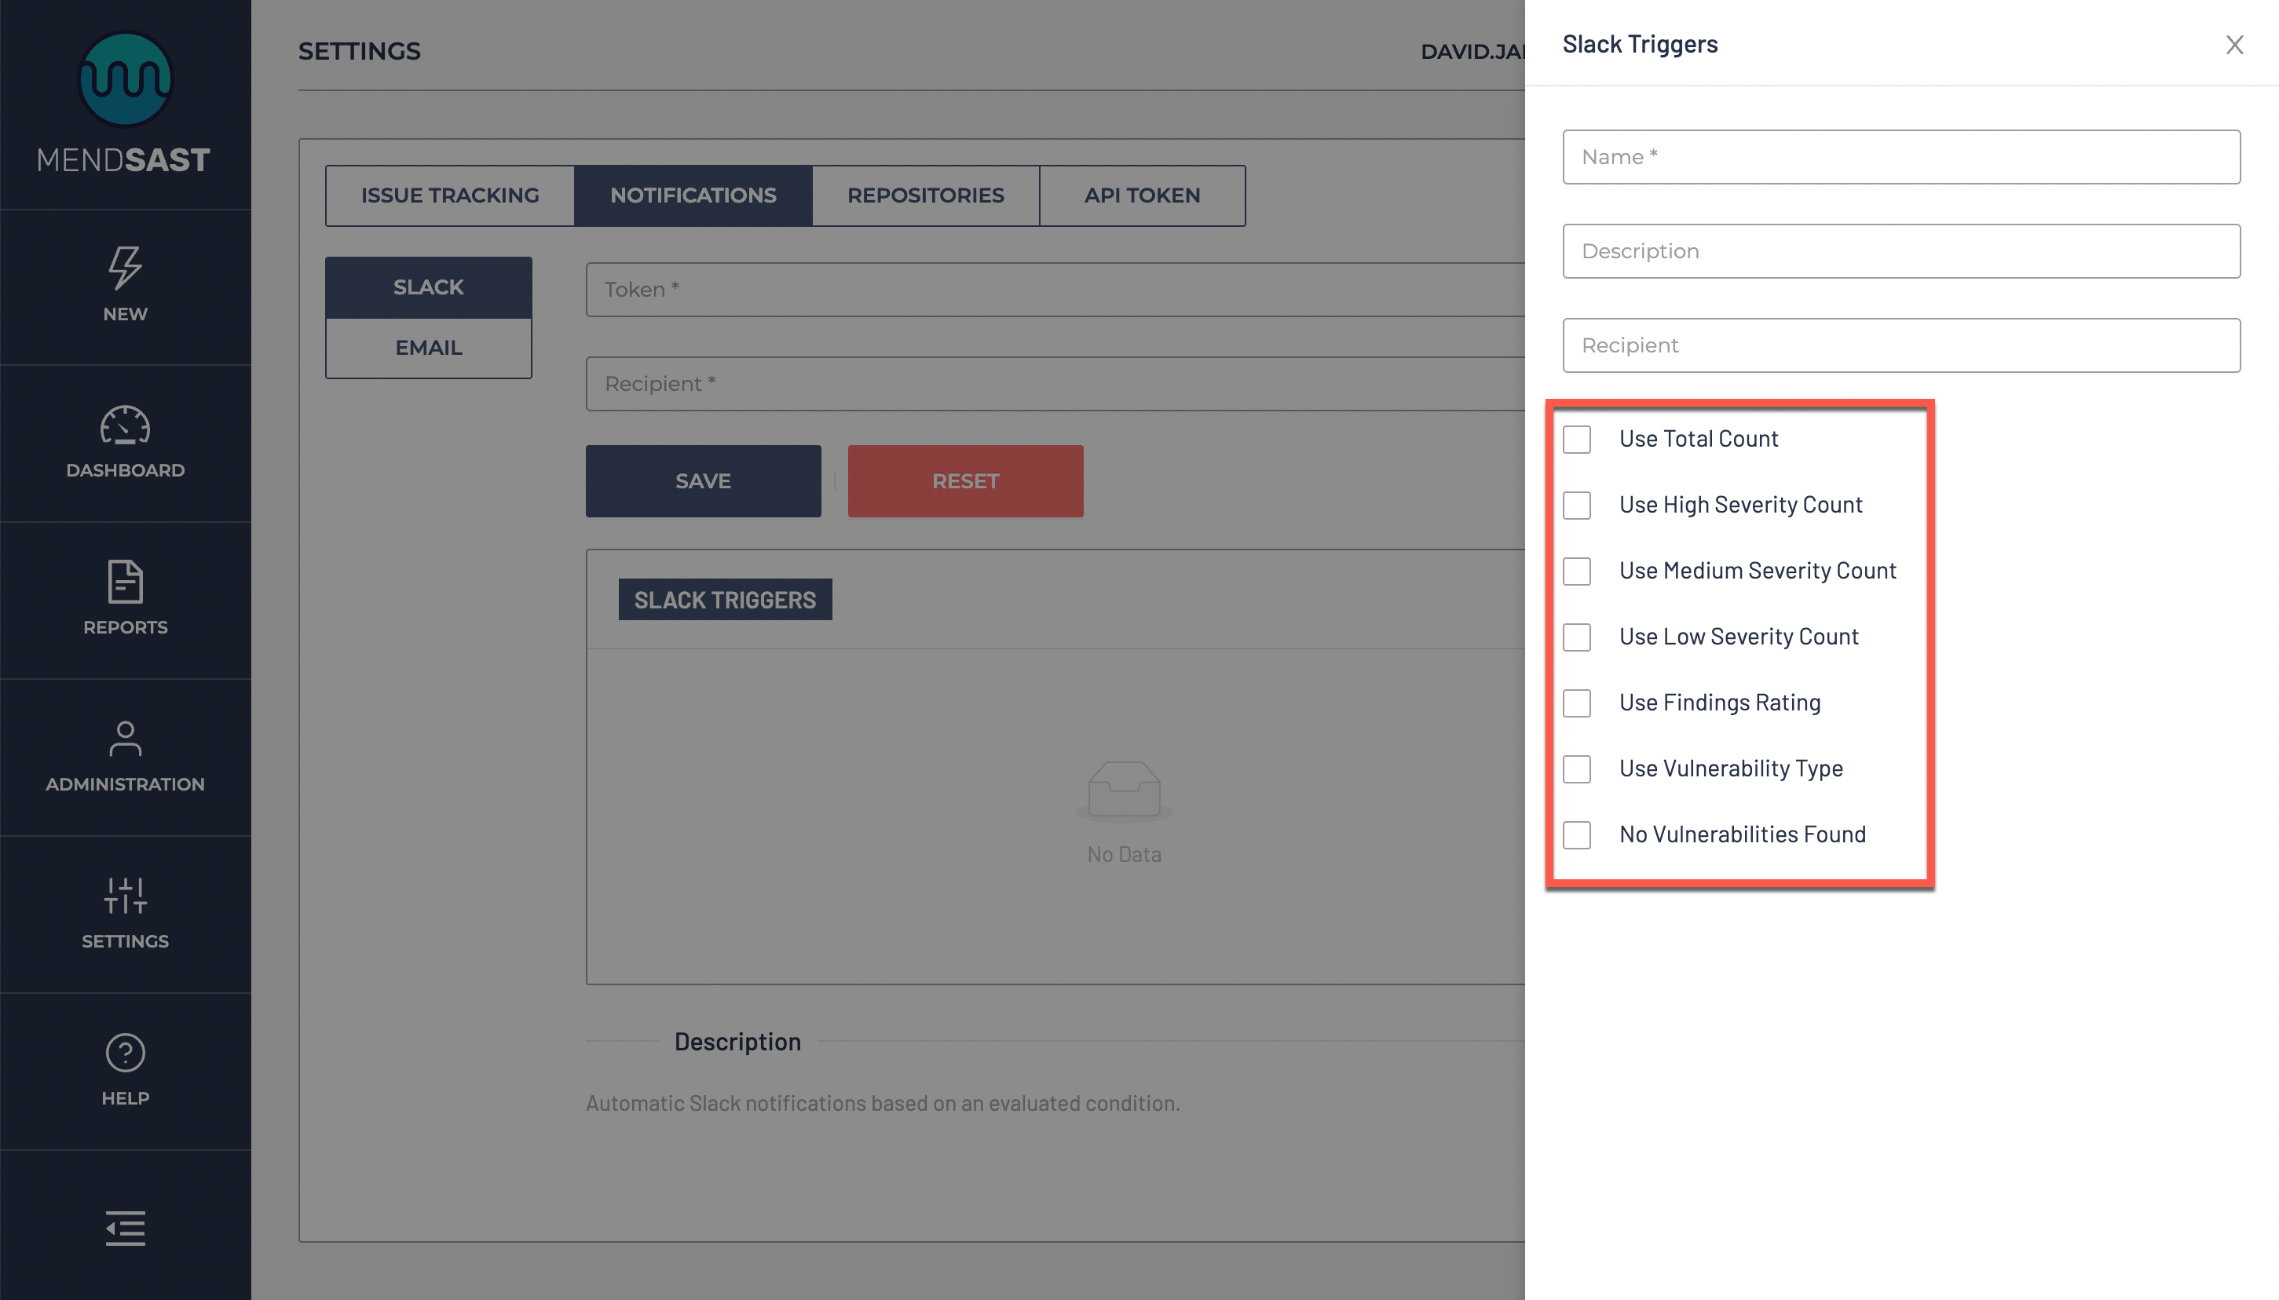2279x1300 pixels.
Task: Collapse the sidebar menu icon
Action: click(125, 1228)
